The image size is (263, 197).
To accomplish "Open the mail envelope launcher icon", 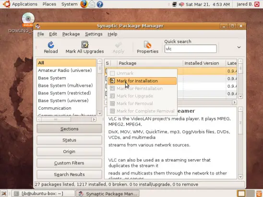I will pyautogui.click(x=92, y=4).
